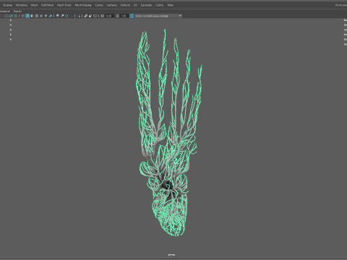Image resolution: width=347 pixels, height=260 pixels.
Task: Open the Deform menu
Action: 125,5
